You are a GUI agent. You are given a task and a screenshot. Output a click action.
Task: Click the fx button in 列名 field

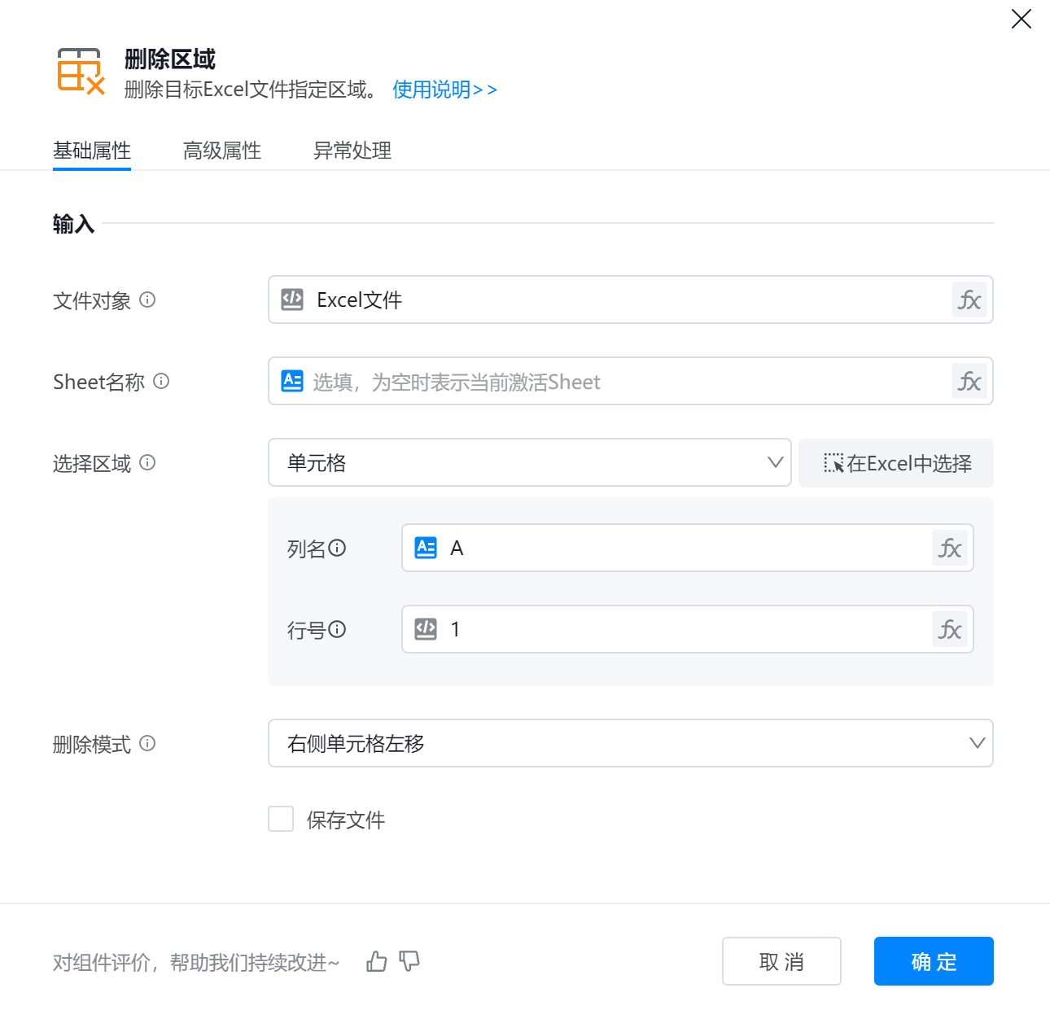pyautogui.click(x=949, y=549)
